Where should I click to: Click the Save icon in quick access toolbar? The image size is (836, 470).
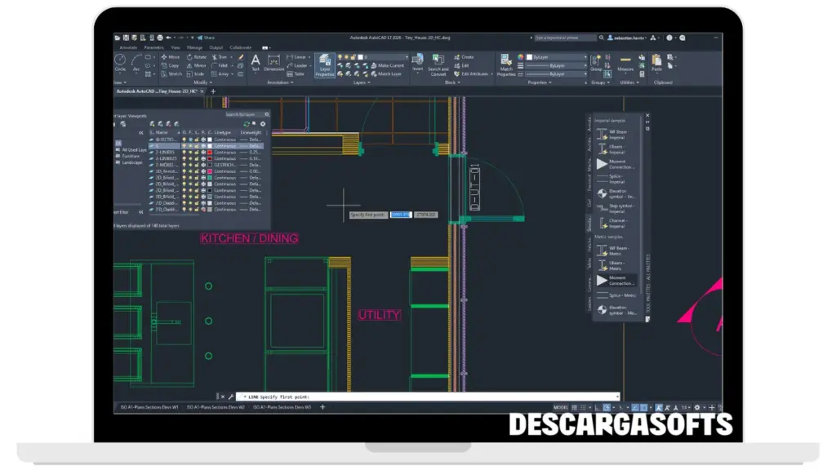coord(125,38)
